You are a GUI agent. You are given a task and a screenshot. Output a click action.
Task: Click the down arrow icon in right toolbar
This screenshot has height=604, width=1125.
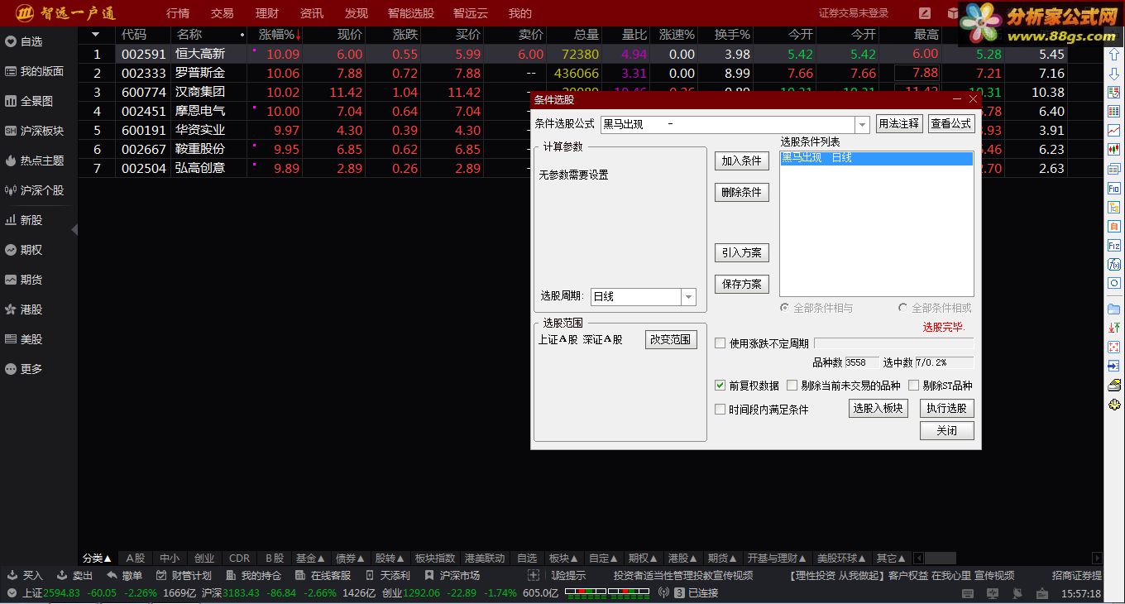1114,74
